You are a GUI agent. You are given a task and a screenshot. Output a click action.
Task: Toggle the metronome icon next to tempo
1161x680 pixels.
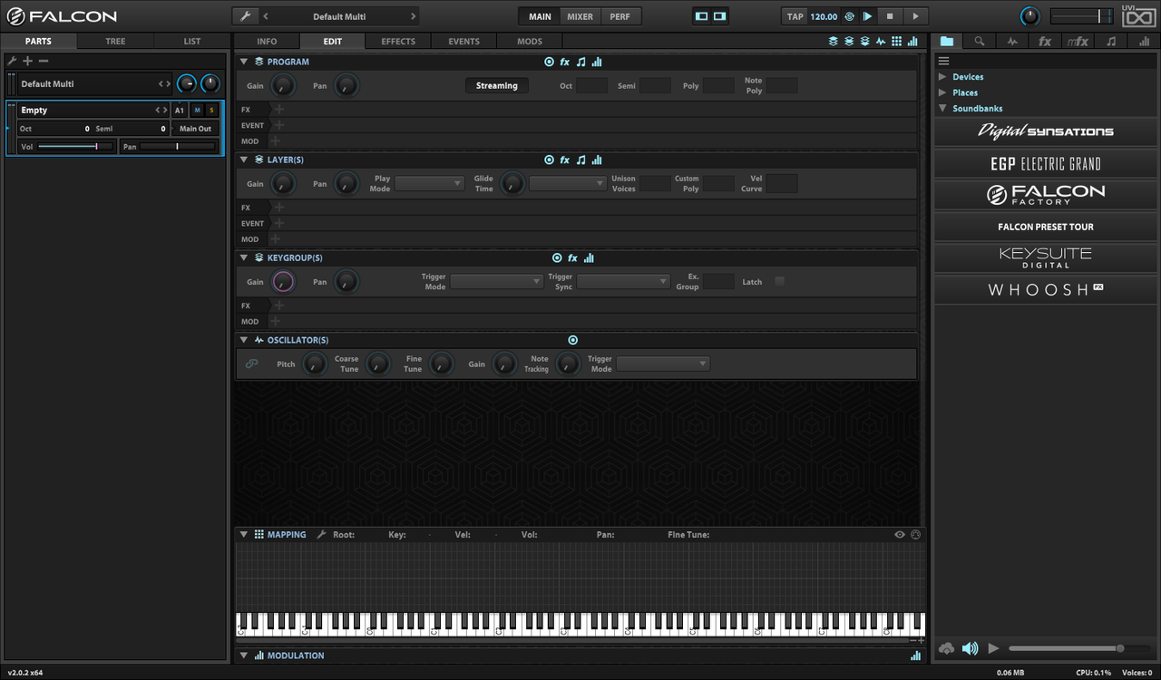pos(849,16)
